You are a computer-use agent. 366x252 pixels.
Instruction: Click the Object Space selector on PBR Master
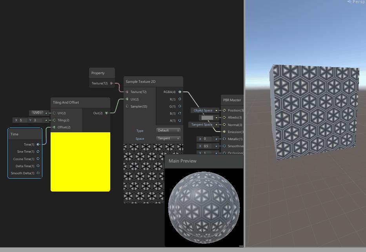(204, 110)
